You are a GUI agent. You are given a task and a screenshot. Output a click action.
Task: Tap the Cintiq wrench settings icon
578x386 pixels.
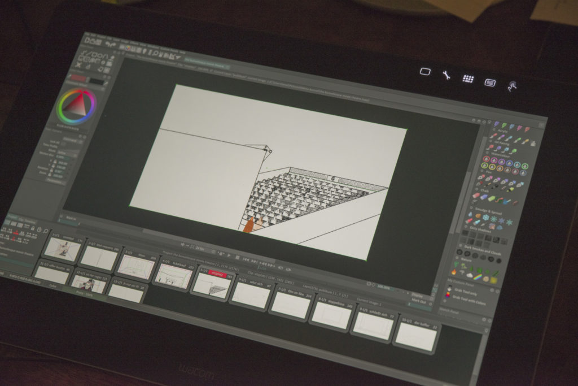(446, 75)
